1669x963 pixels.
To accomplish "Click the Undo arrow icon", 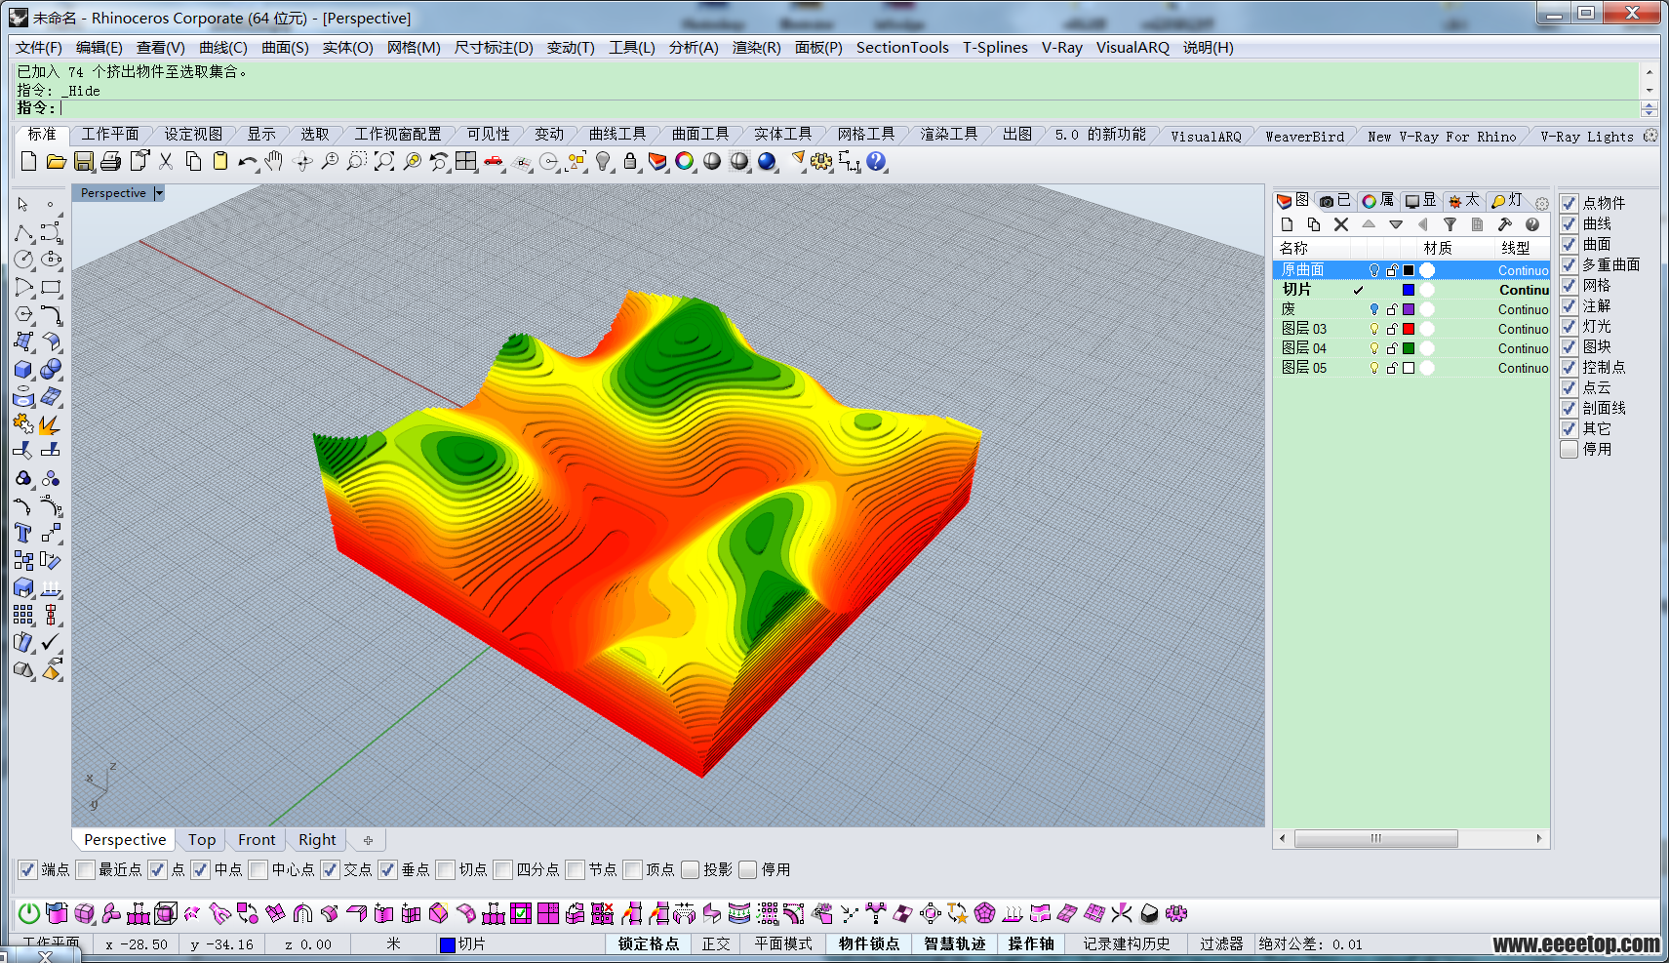I will [248, 161].
